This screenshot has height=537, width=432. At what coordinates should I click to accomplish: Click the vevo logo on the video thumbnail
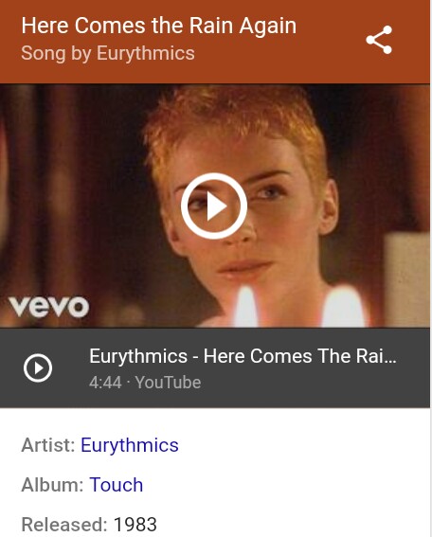(48, 307)
